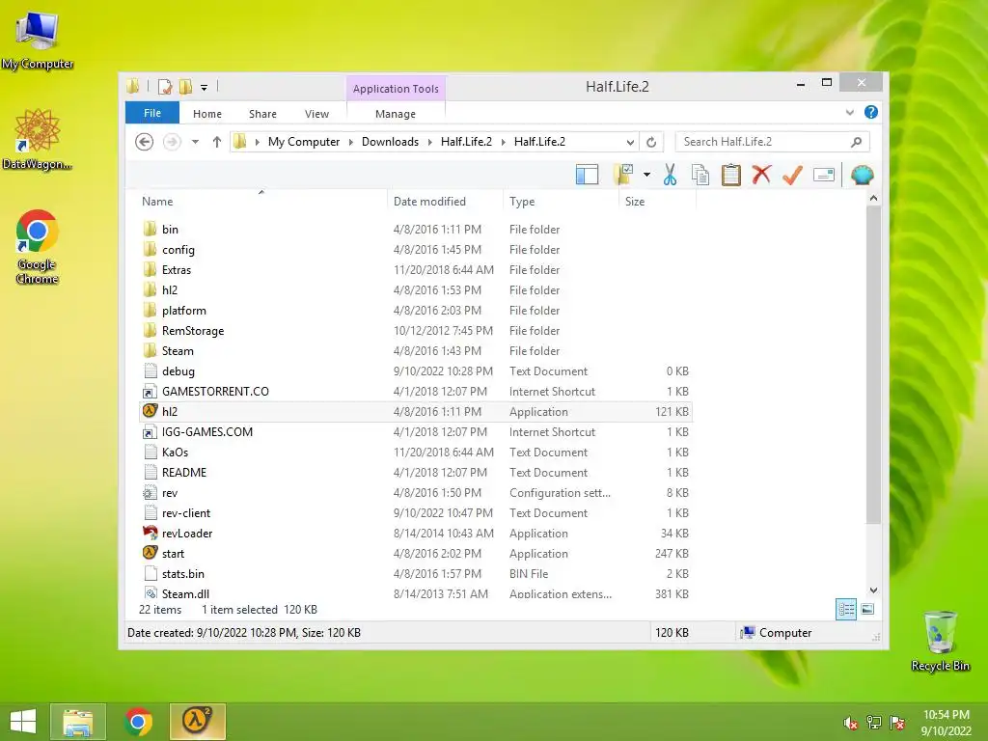Open the Windows Start button
Viewport: 988px width, 741px height.
(x=23, y=722)
